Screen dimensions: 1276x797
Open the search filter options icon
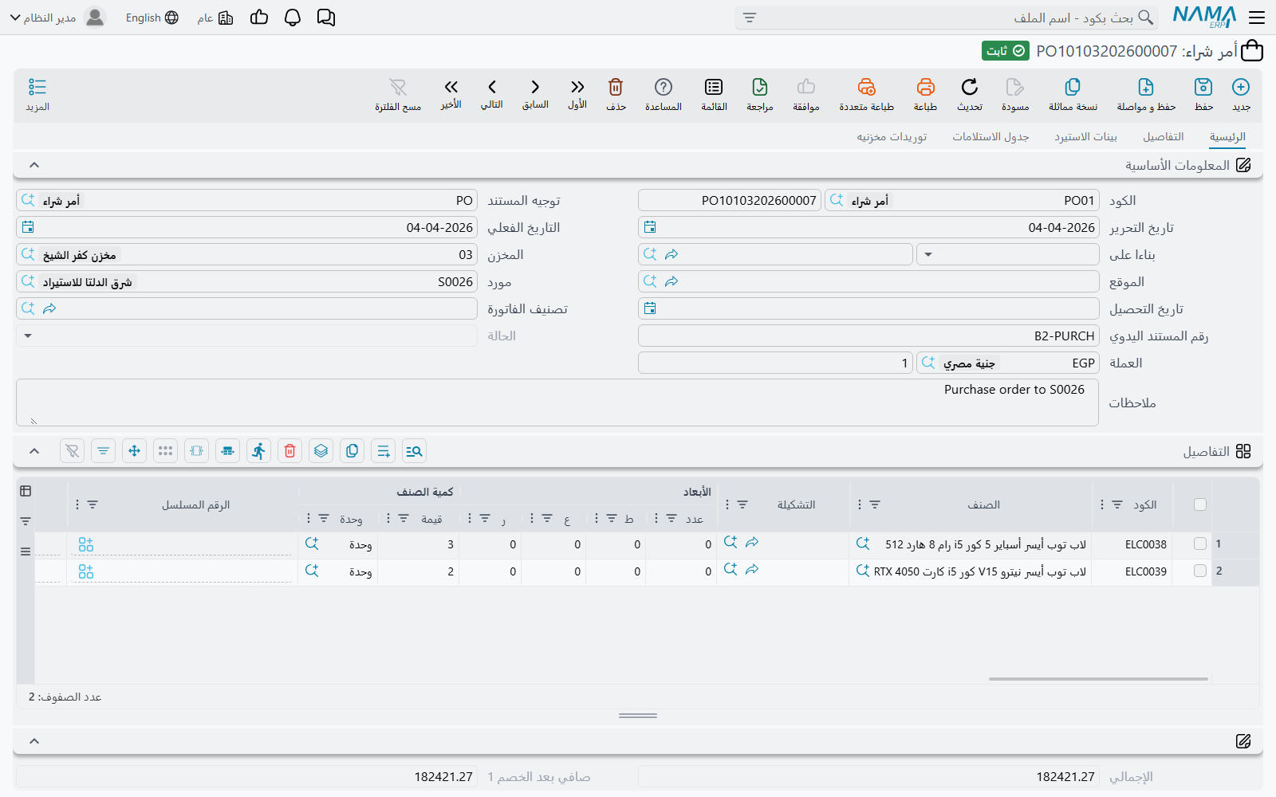(x=750, y=18)
